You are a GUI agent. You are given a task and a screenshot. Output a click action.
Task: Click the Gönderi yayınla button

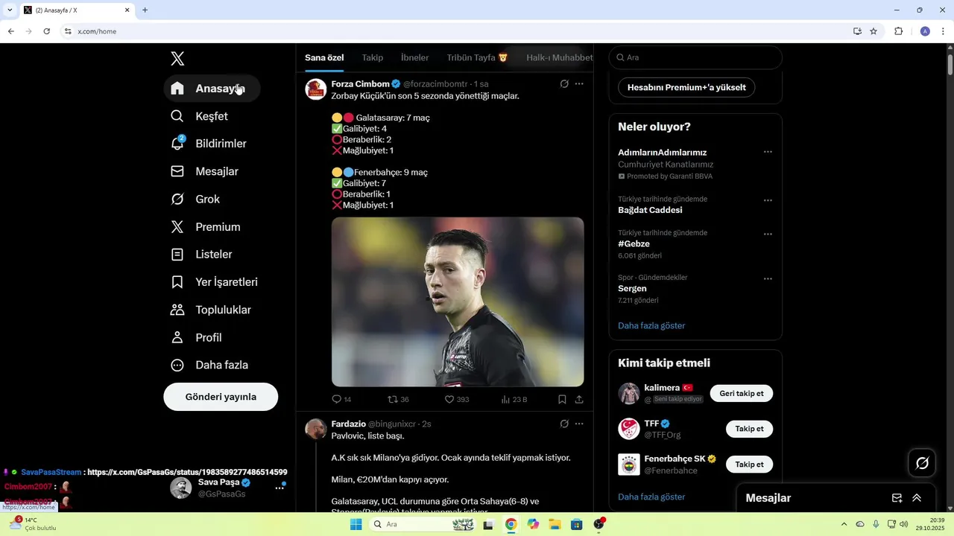point(221,397)
